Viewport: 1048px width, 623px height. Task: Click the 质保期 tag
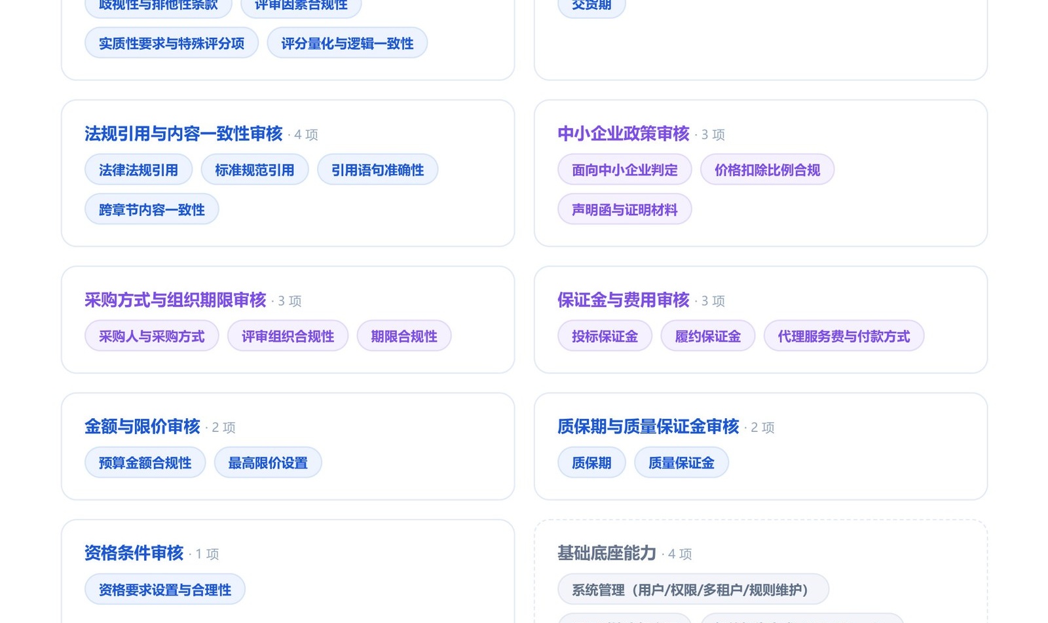tap(591, 463)
